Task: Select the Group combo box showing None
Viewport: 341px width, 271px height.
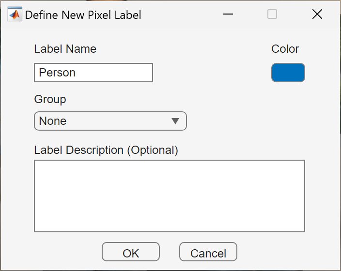Action: [x=110, y=121]
